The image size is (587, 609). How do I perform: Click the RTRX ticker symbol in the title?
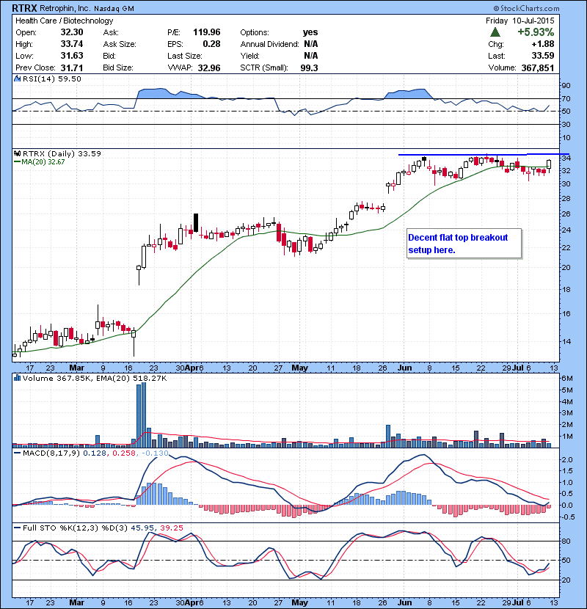24,8
